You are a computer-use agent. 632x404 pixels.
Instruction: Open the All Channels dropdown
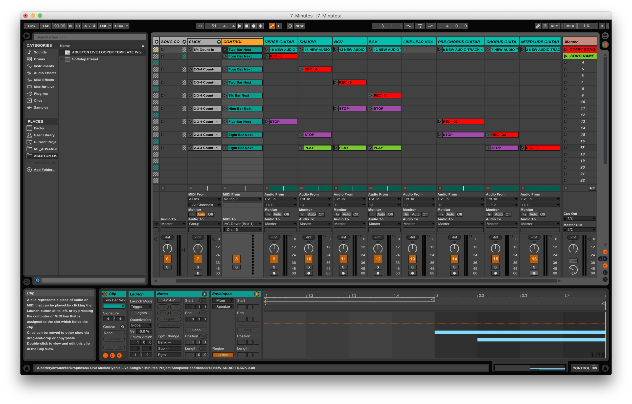point(204,205)
